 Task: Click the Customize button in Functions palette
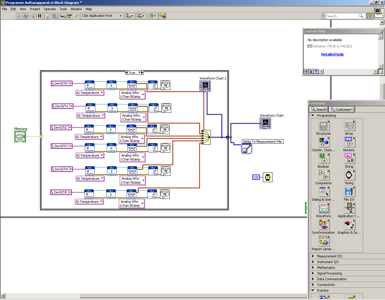(x=342, y=109)
